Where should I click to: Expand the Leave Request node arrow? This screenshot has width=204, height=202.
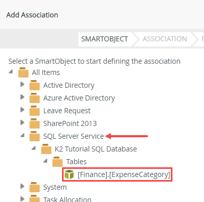(22, 110)
